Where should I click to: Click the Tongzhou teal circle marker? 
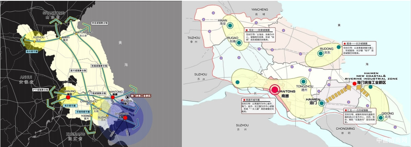point(304,82)
